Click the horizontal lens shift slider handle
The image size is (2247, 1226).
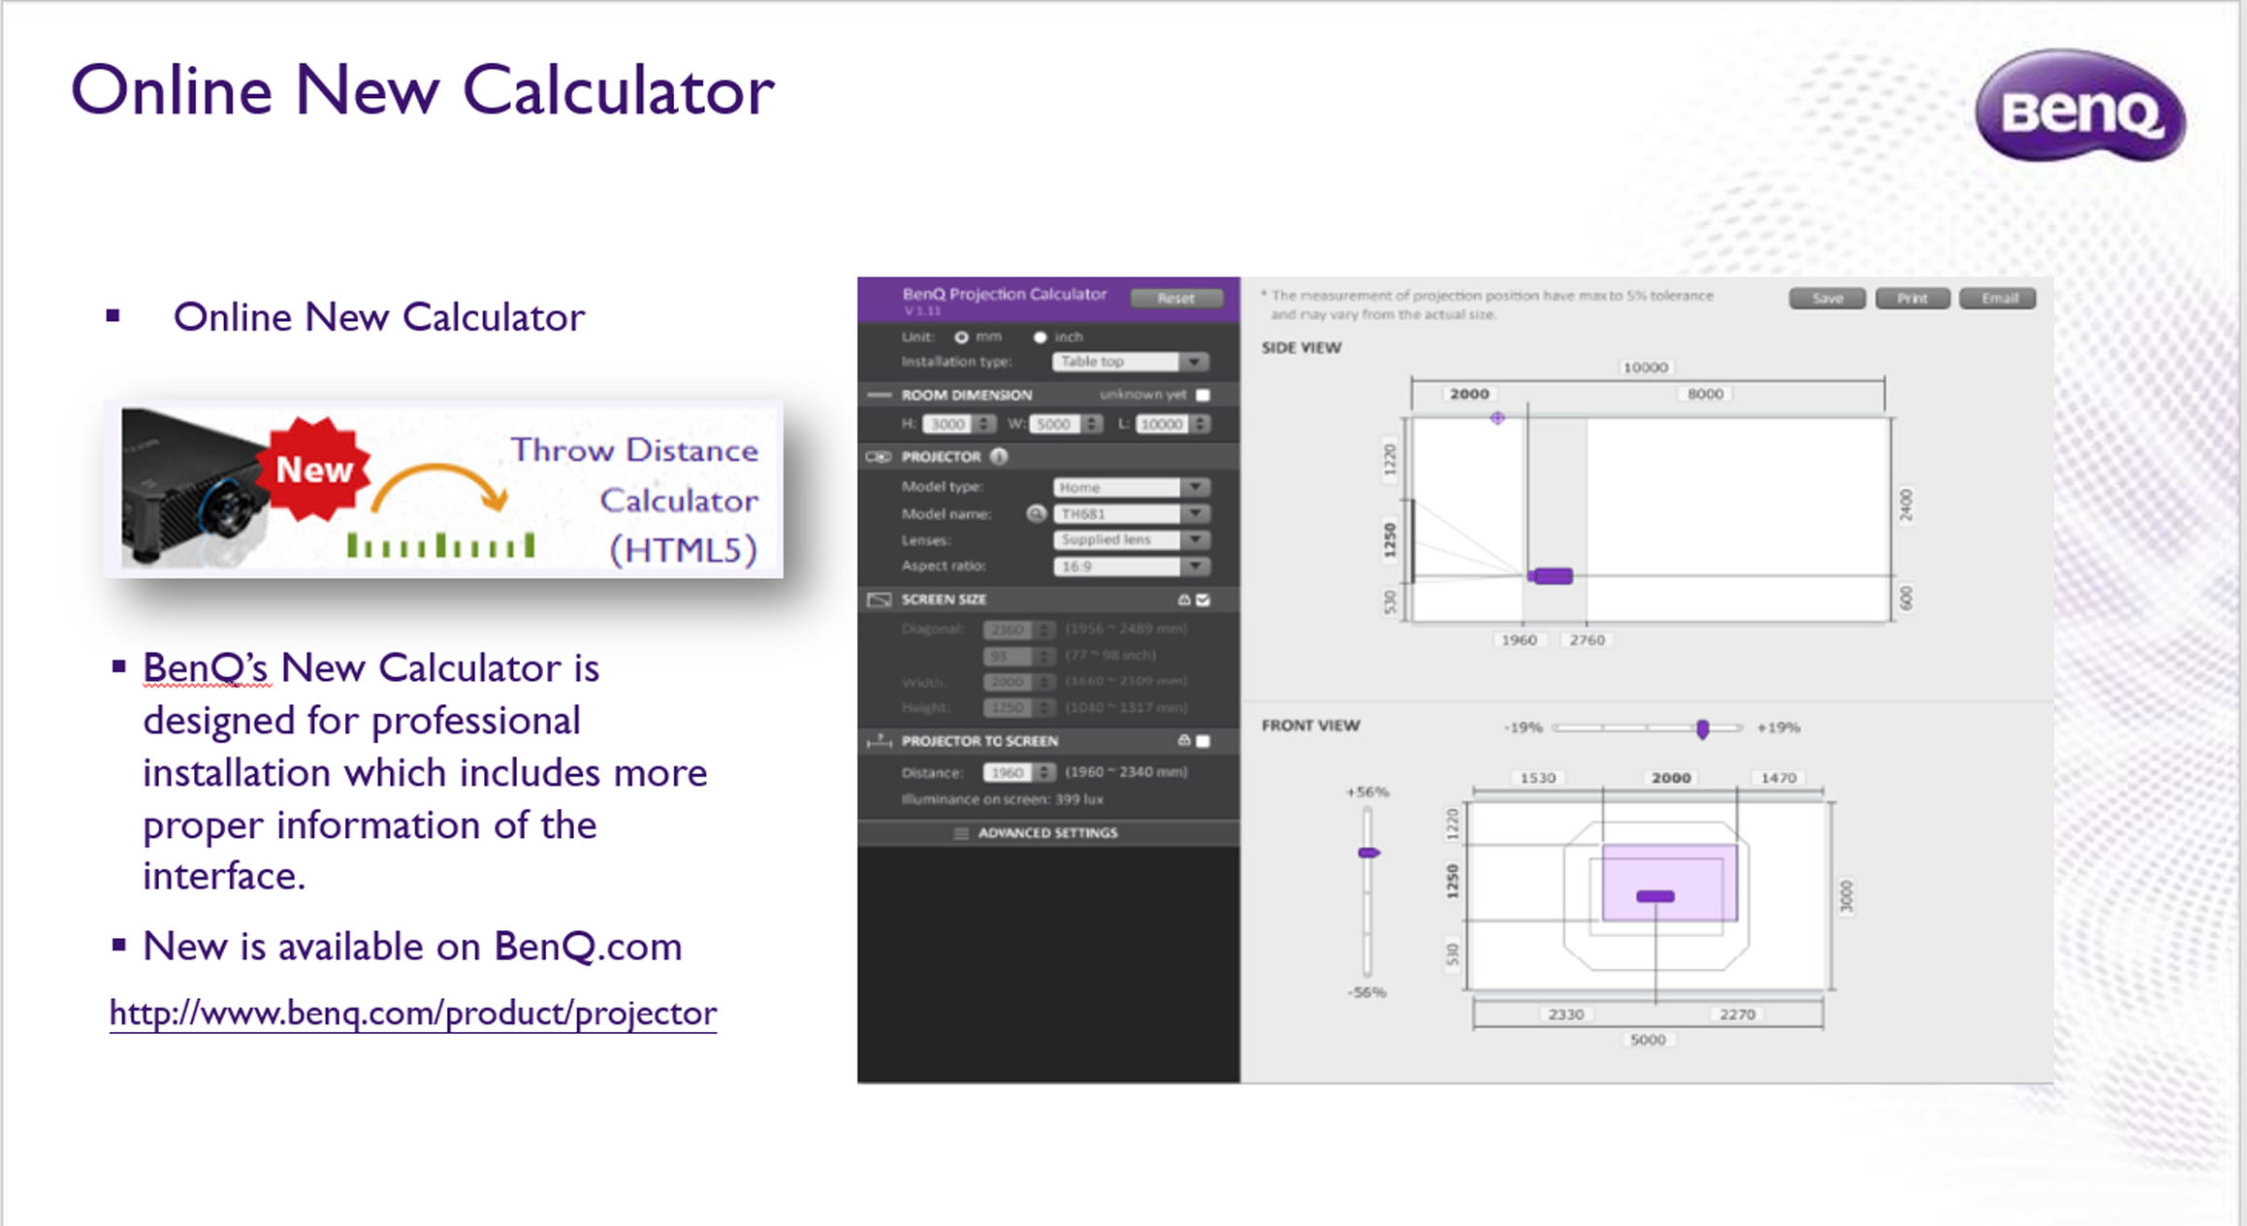1703,728
